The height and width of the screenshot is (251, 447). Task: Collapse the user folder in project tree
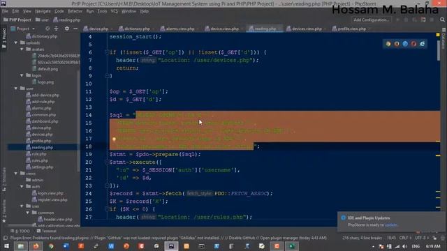point(16,89)
